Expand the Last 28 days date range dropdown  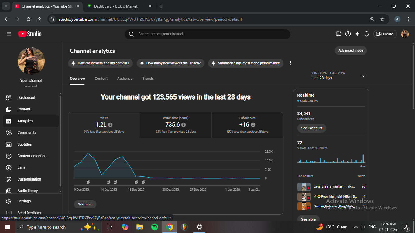pyautogui.click(x=363, y=76)
